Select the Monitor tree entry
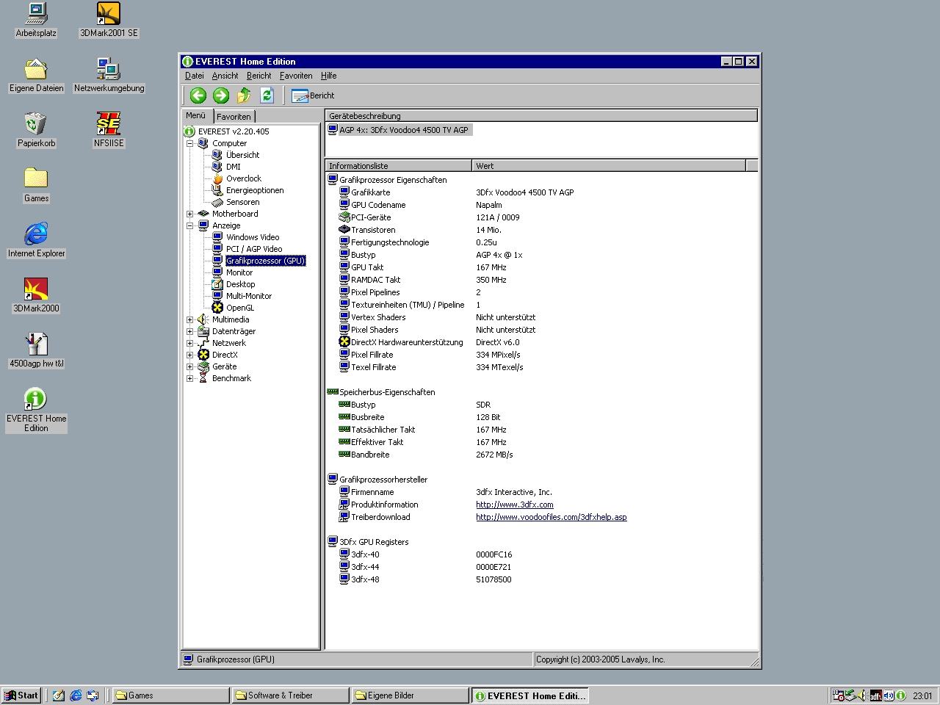 239,272
